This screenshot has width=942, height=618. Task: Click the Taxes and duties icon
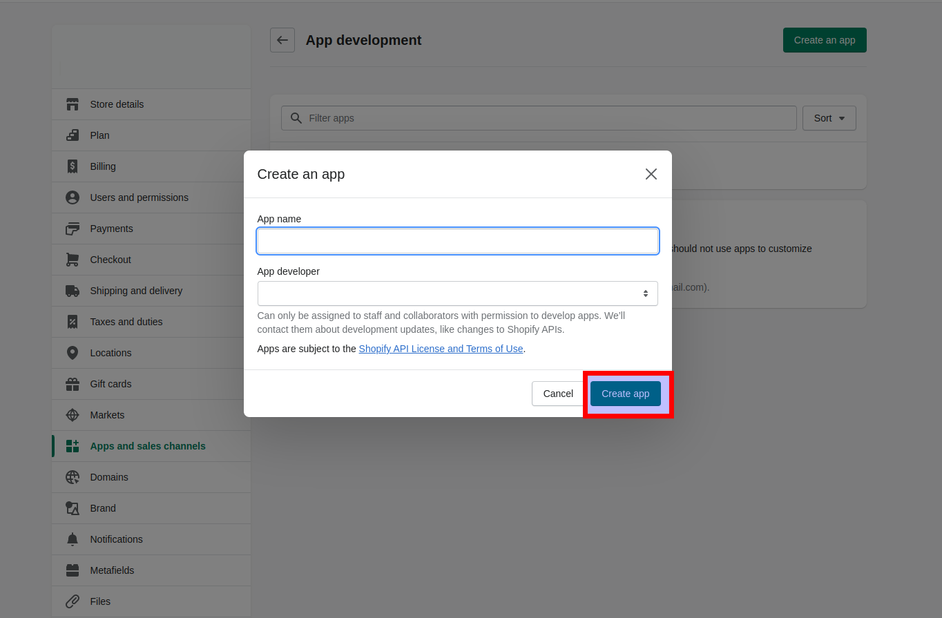click(x=73, y=322)
